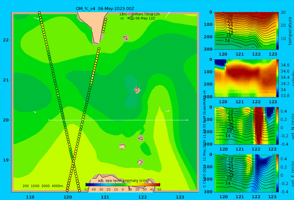Image resolution: width=294 pixels, height=200 pixels.
Task: Click the chart title OM_fc_v4 06-May-2025 00Z
Action: pyautogui.click(x=105, y=9)
